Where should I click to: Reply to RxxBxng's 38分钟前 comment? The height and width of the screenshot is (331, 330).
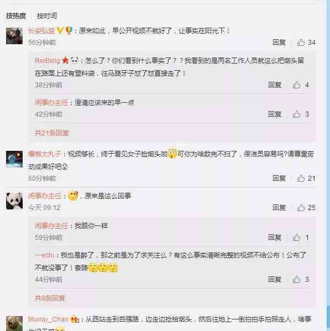coord(275,85)
